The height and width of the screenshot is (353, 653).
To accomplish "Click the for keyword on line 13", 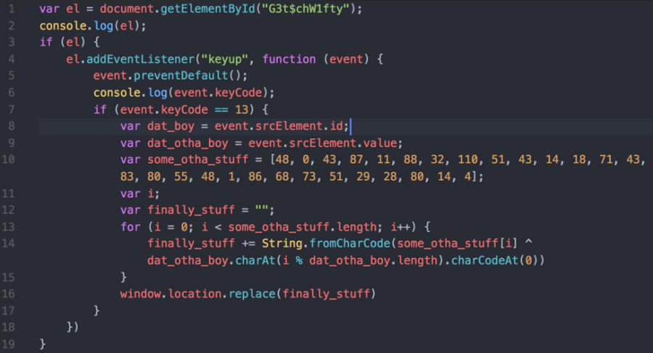I will (x=129, y=226).
